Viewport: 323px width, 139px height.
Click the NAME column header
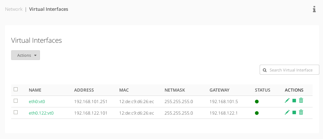[35, 90]
